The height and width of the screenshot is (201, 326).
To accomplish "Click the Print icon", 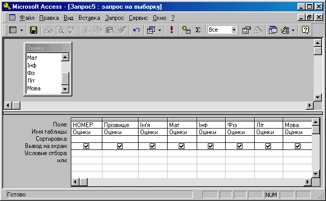I will (48, 30).
